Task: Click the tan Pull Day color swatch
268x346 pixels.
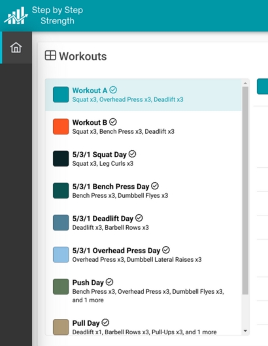Action: (x=61, y=327)
